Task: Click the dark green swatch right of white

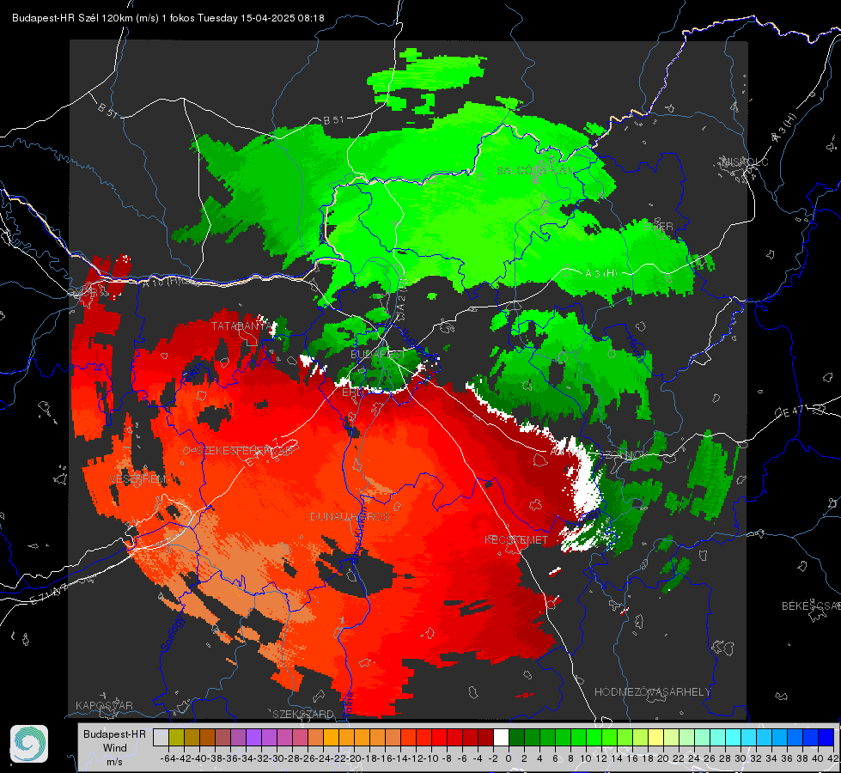Action: 516,737
